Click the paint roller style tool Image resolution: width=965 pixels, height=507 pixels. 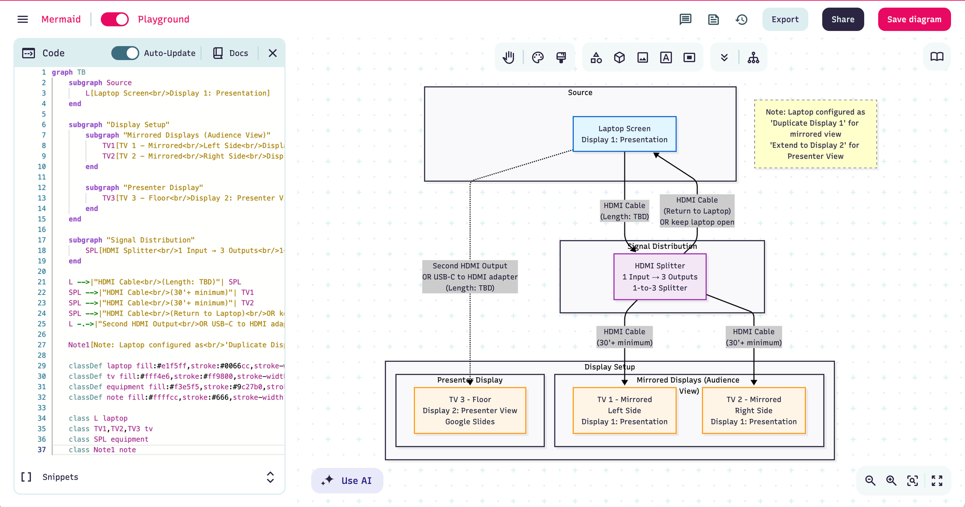(x=561, y=58)
